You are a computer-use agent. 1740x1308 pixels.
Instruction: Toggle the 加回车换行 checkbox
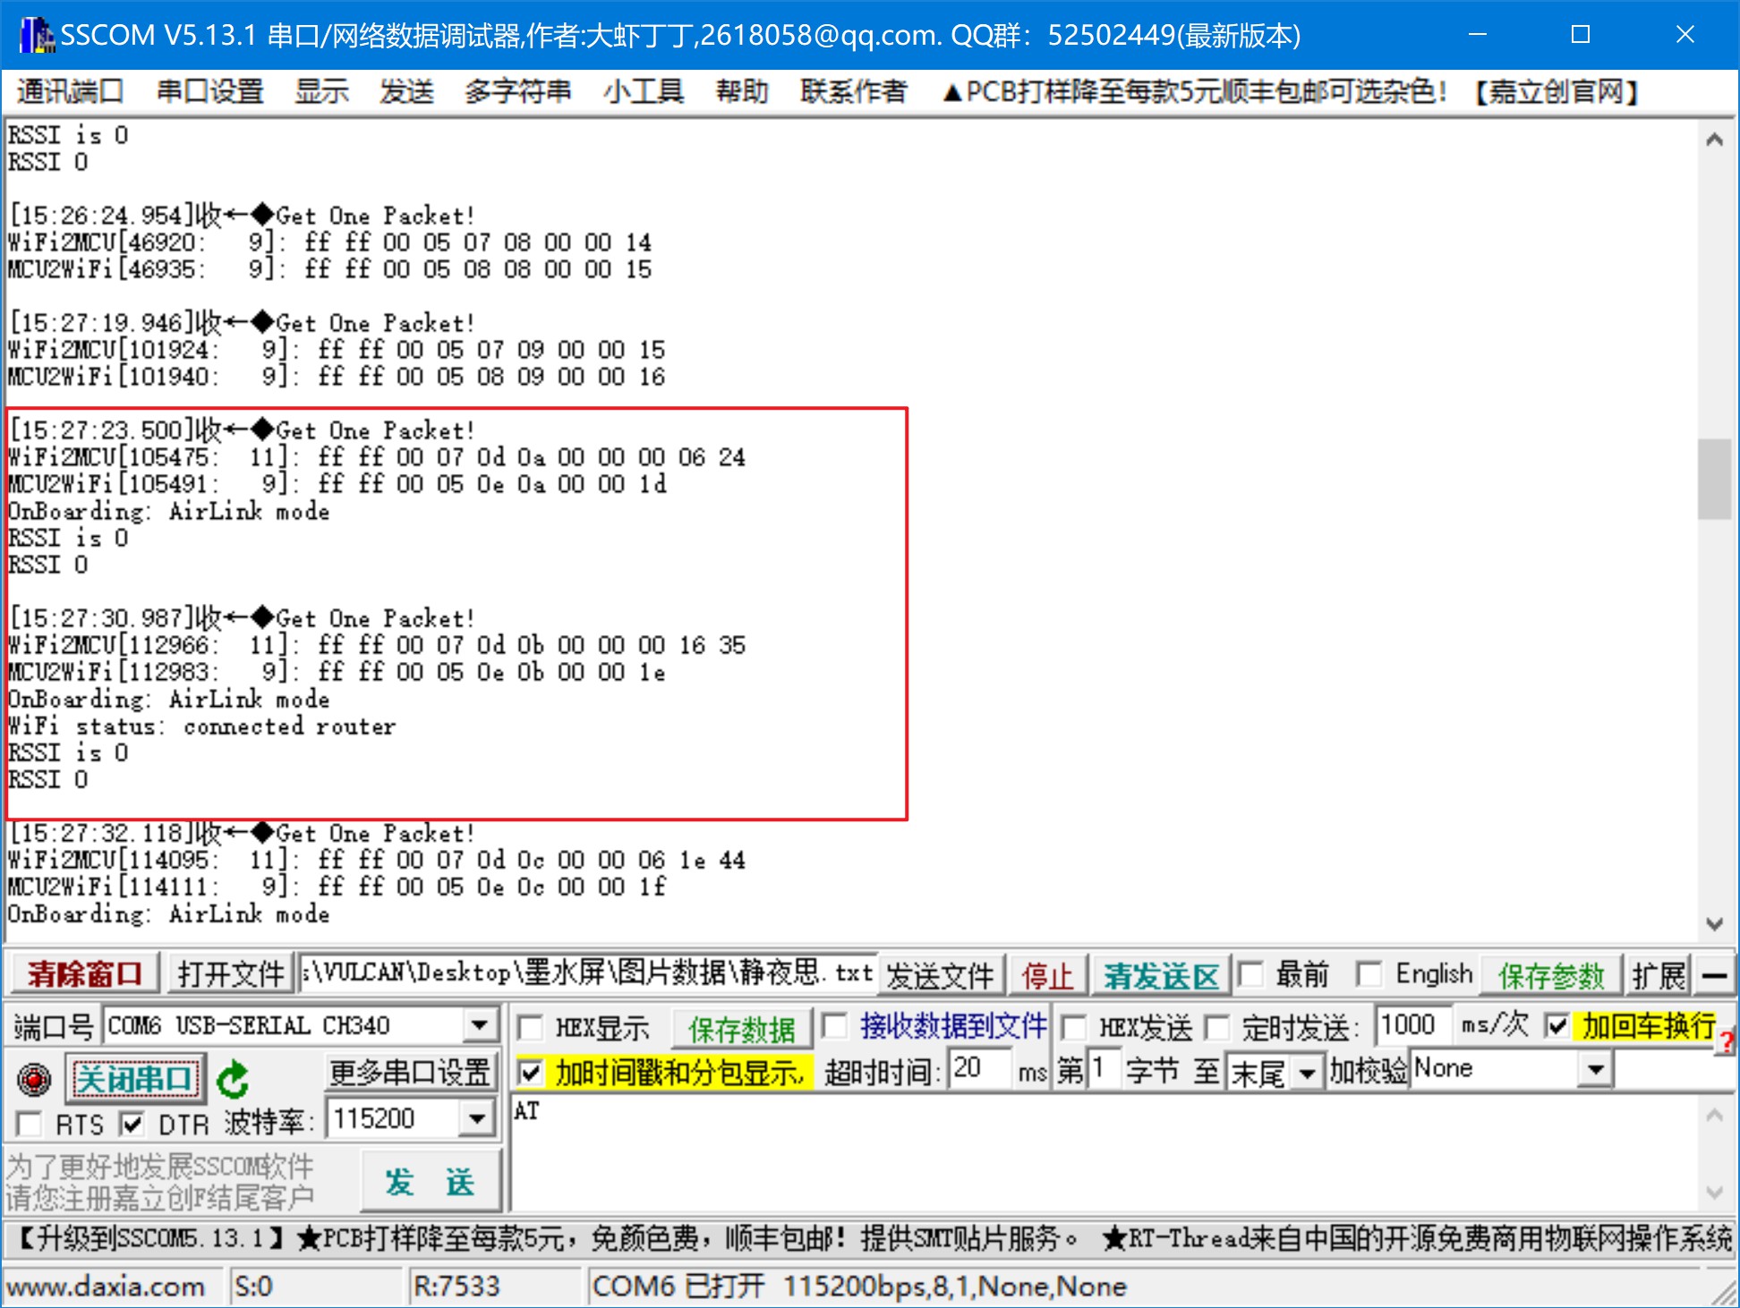click(1557, 1026)
